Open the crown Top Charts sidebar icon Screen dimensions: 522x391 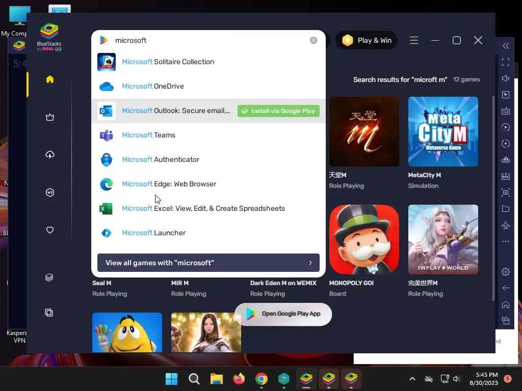(50, 117)
